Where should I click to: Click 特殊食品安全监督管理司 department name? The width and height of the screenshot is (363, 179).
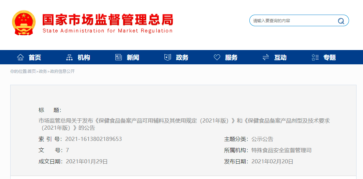click(x=281, y=150)
